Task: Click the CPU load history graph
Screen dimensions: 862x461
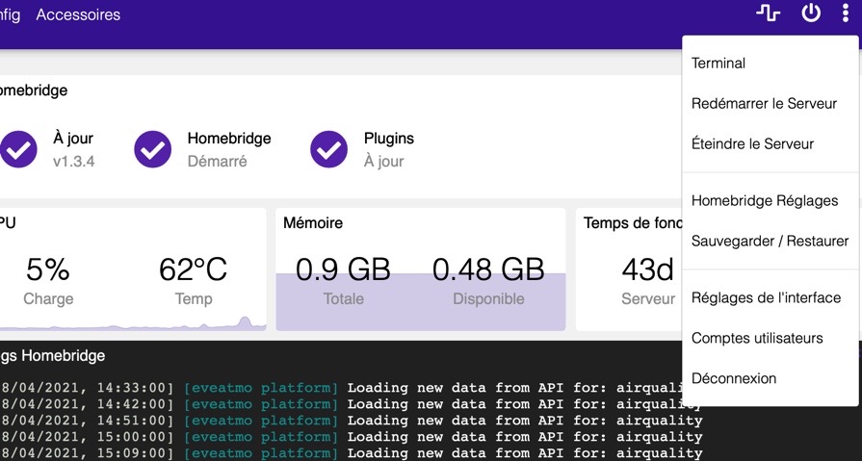Action: (x=133, y=324)
